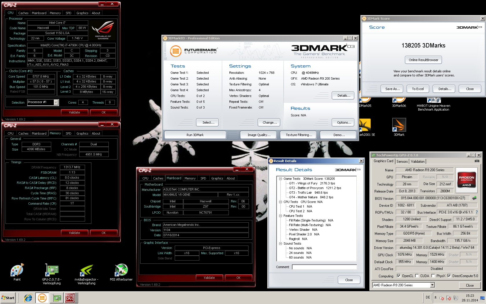This screenshot has height=304, width=486.
Task: Launch the MSI Afterburner desktop icon
Action: [x=121, y=272]
